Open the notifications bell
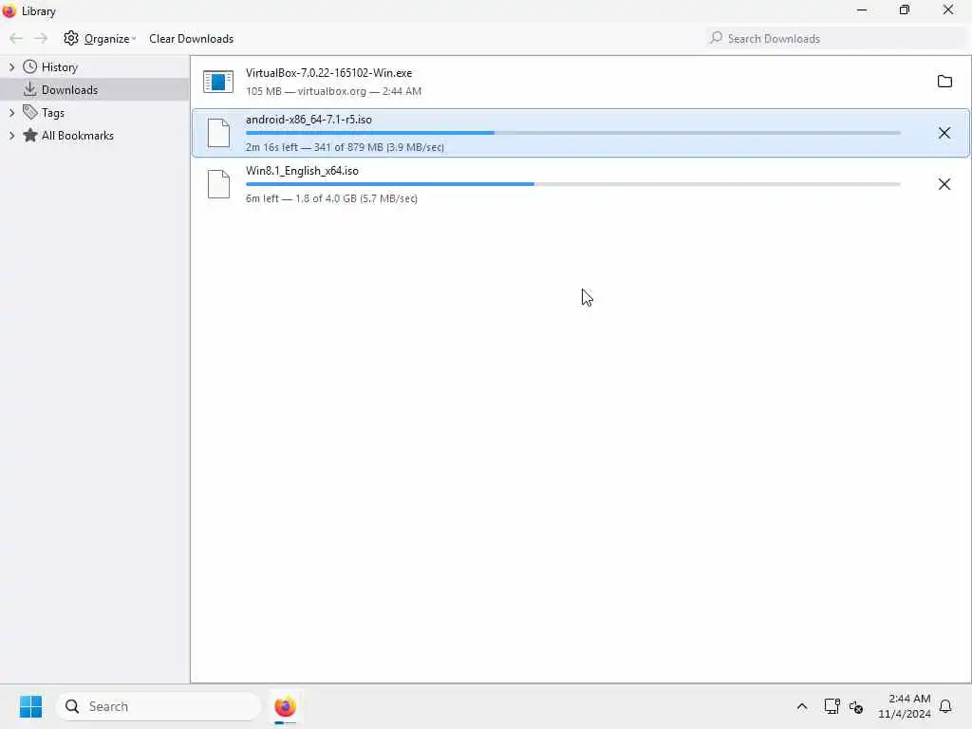This screenshot has height=729, width=972. click(945, 706)
